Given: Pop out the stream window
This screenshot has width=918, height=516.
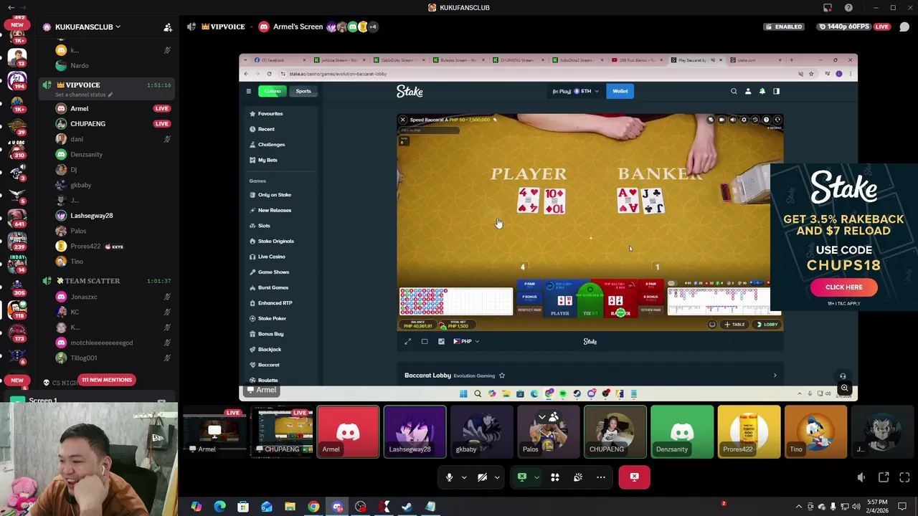Looking at the screenshot, I should [x=884, y=477].
